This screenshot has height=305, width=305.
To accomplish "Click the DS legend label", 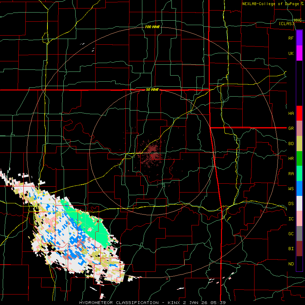I will (x=291, y=204).
